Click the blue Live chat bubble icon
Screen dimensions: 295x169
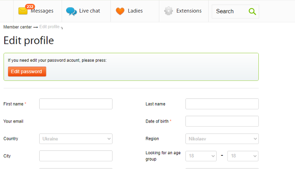pos(71,11)
